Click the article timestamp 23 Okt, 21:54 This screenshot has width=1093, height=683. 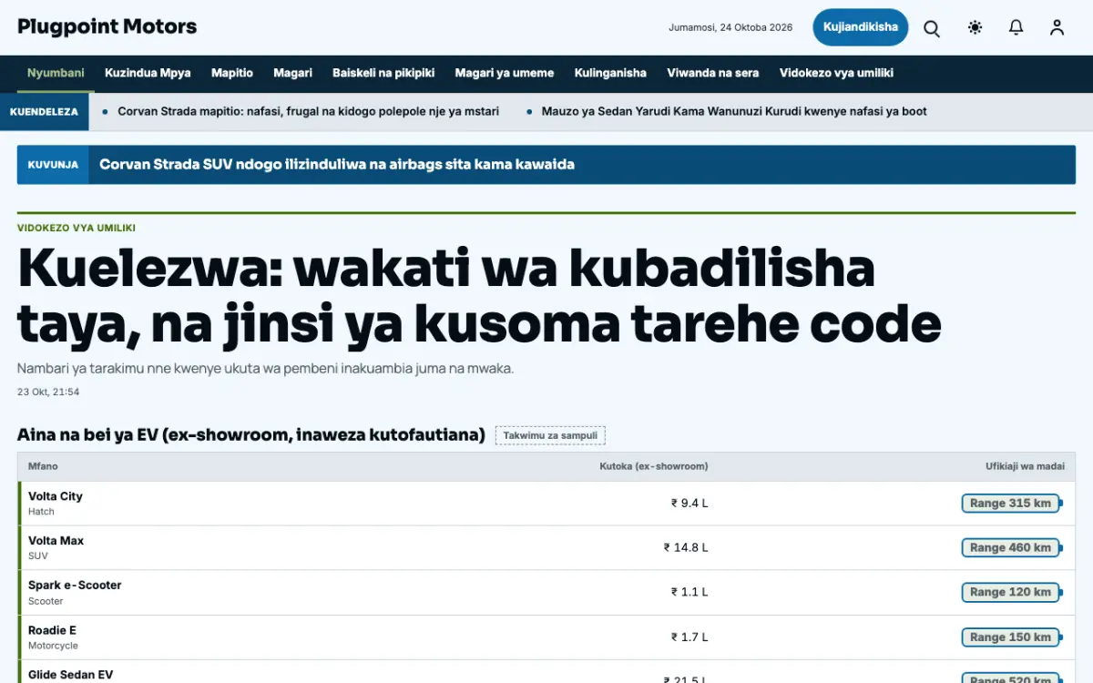pyautogui.click(x=48, y=392)
